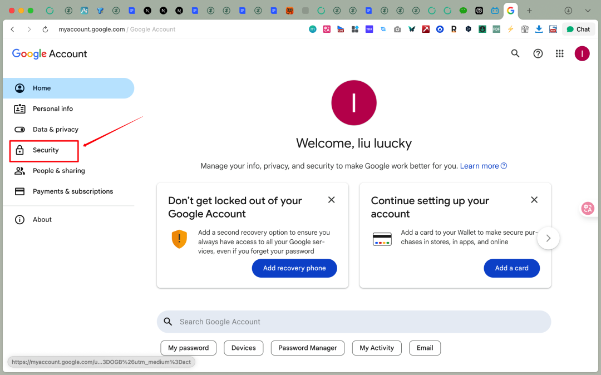Viewport: 601px width, 375px height.
Task: Open the Devices shortcut chip
Action: coord(243,348)
